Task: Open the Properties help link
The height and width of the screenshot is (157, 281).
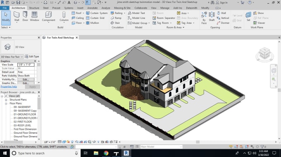Action: click(x=9, y=87)
